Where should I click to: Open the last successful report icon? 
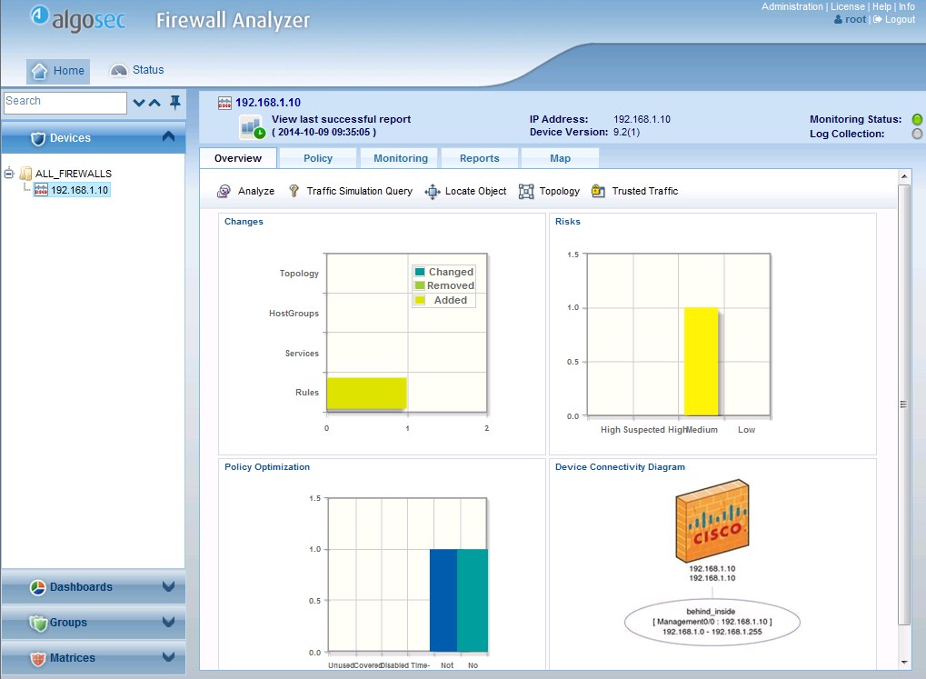[x=252, y=127]
